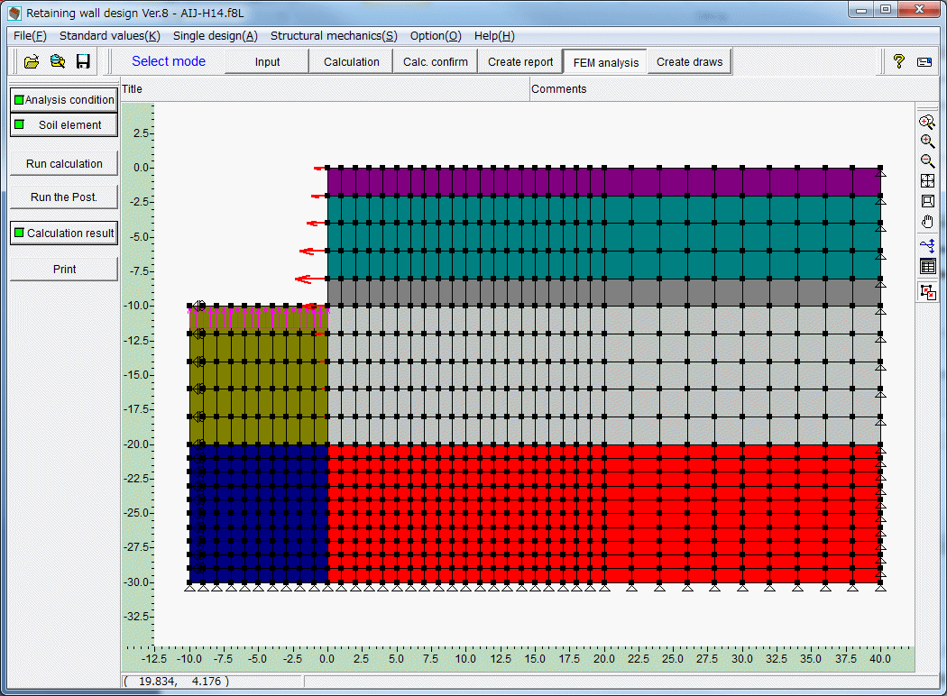Switch to the Create report tab
This screenshot has width=947, height=696.
(x=520, y=61)
